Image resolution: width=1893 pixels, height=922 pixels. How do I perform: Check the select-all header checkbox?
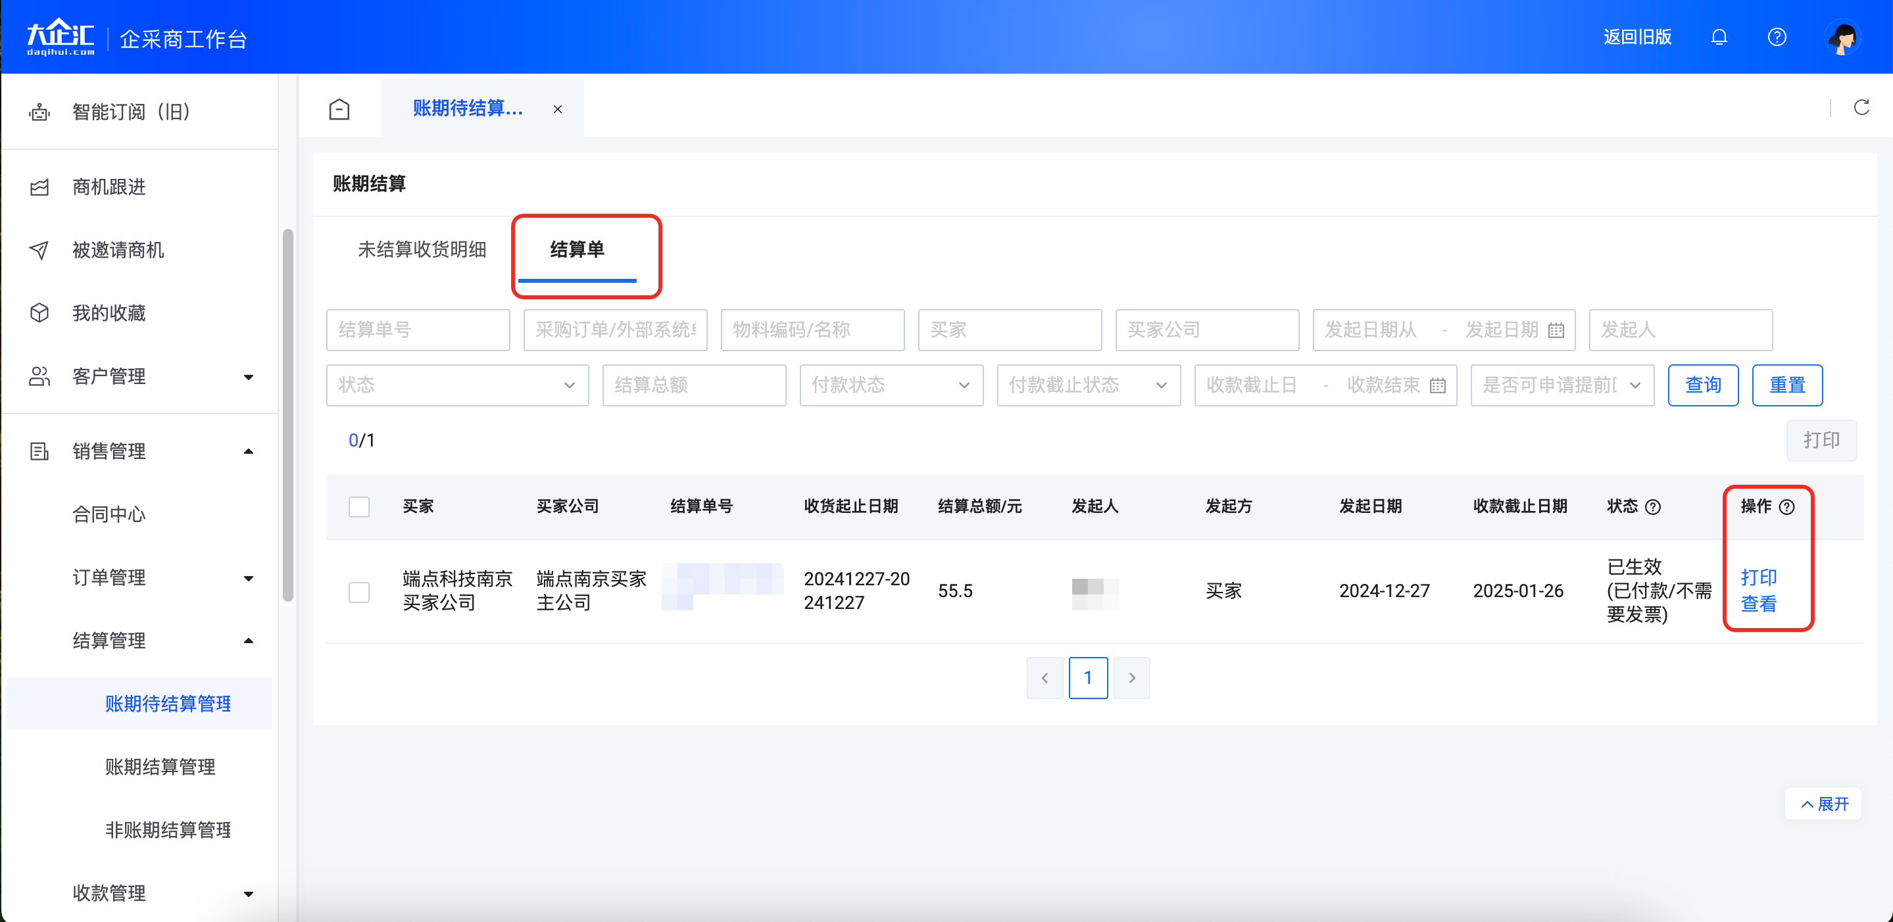[x=358, y=507]
